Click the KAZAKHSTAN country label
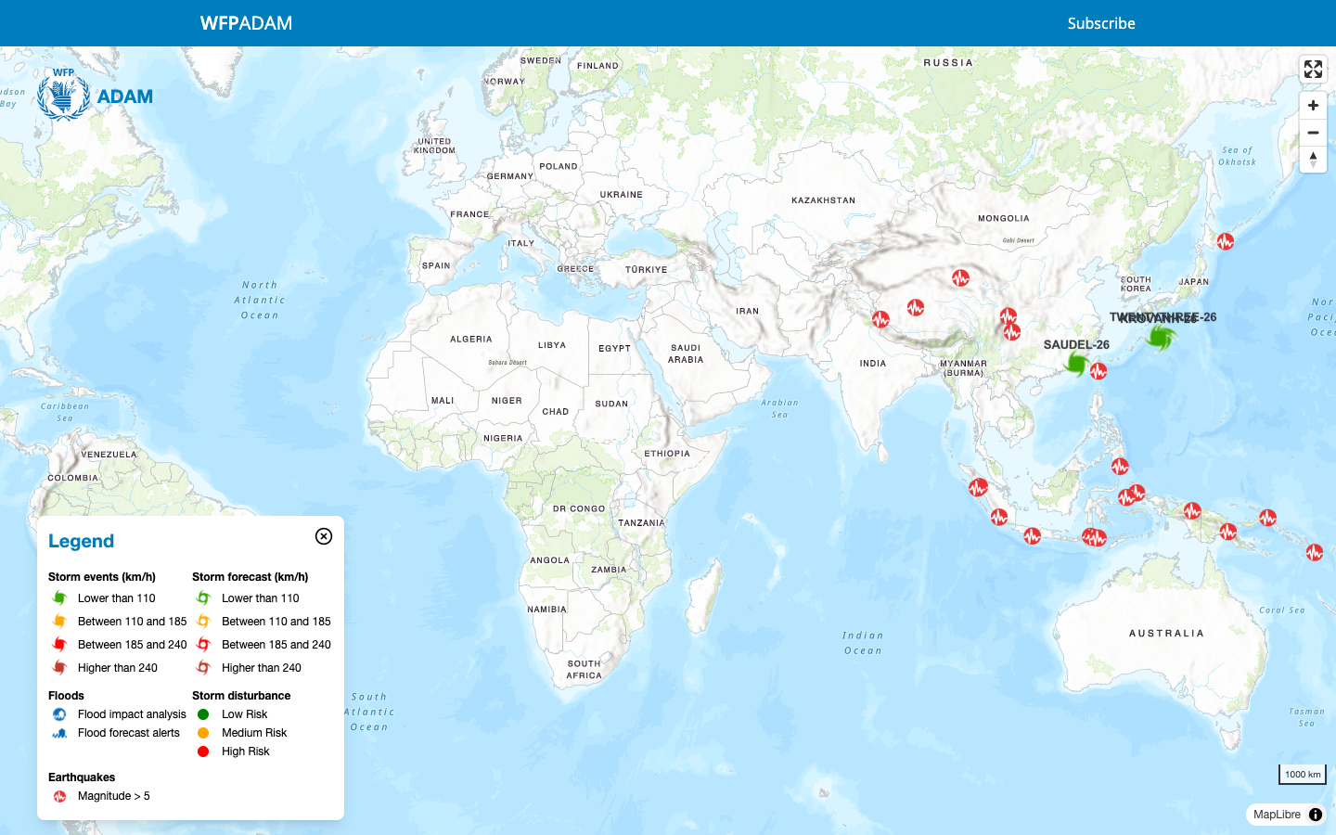1336x835 pixels. tap(823, 200)
